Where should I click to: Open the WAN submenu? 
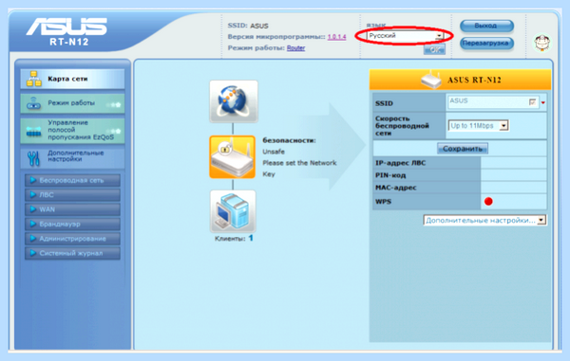point(72,209)
